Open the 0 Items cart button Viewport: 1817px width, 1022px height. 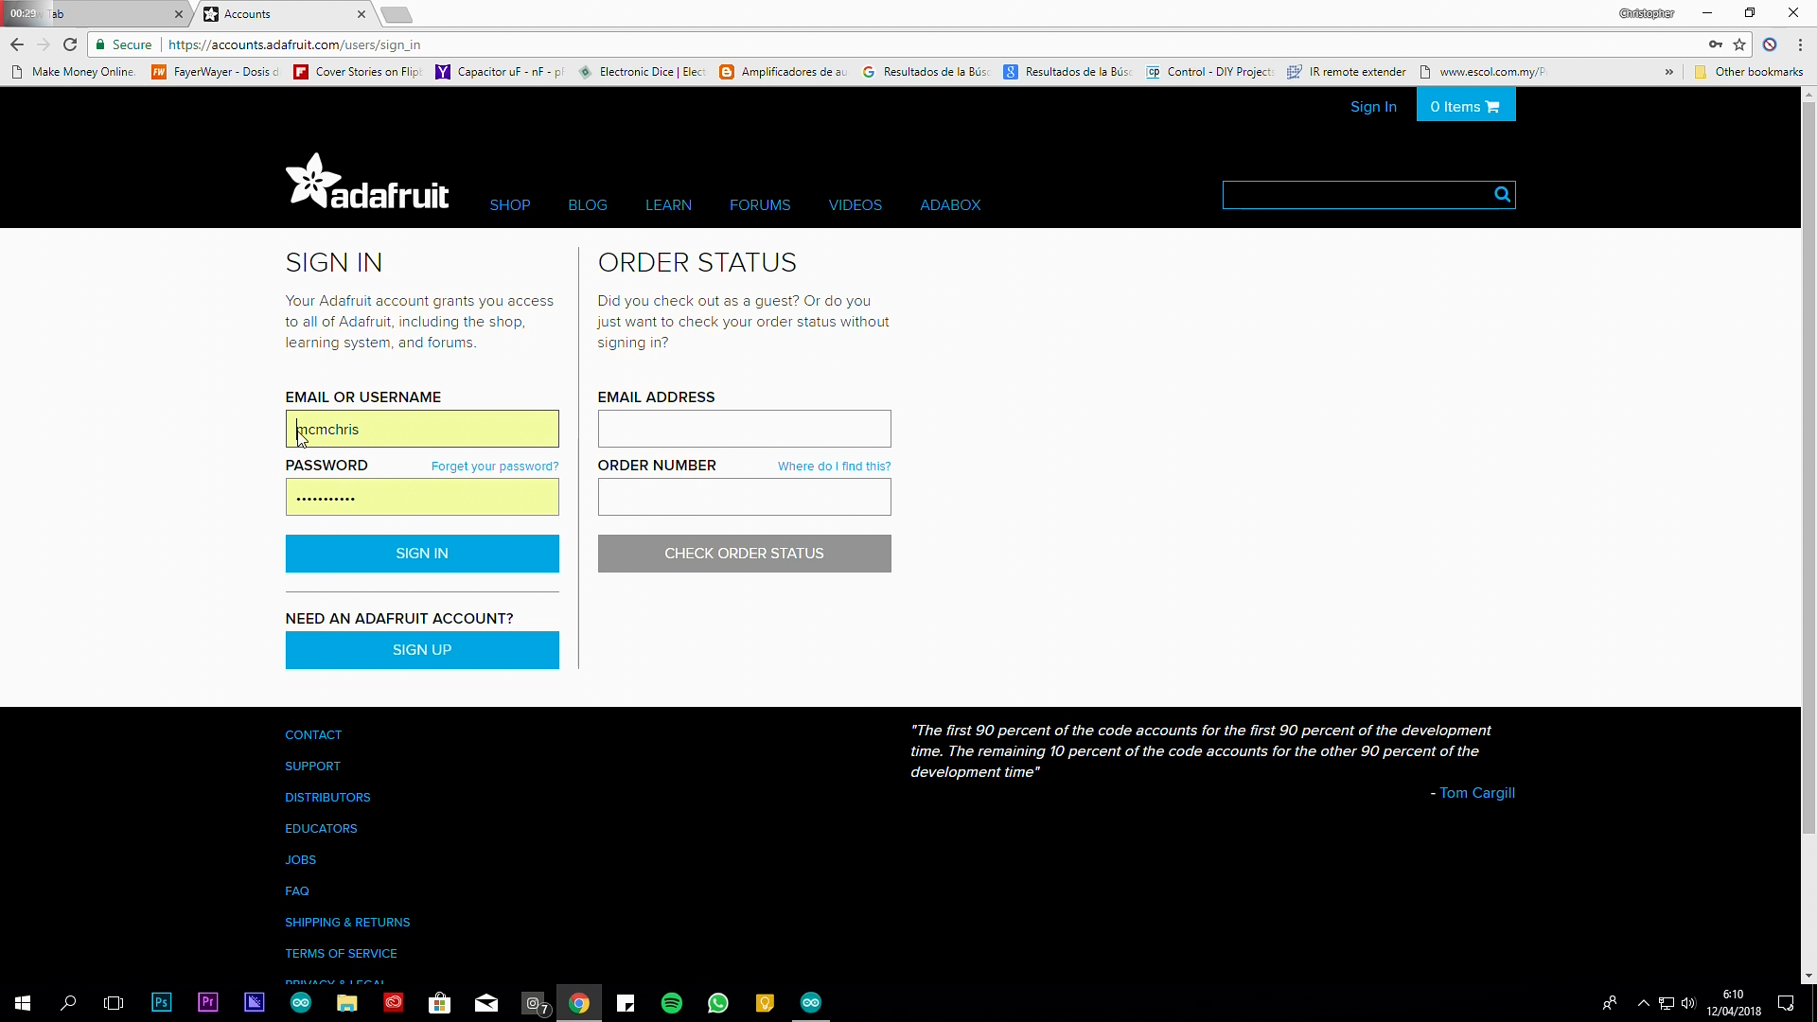point(1466,105)
